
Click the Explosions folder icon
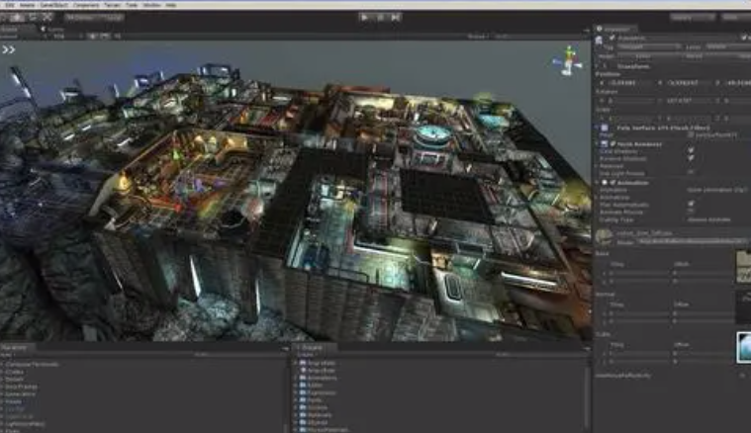pyautogui.click(x=303, y=392)
